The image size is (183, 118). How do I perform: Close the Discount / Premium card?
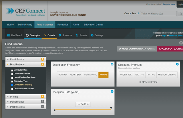pos(177,64)
